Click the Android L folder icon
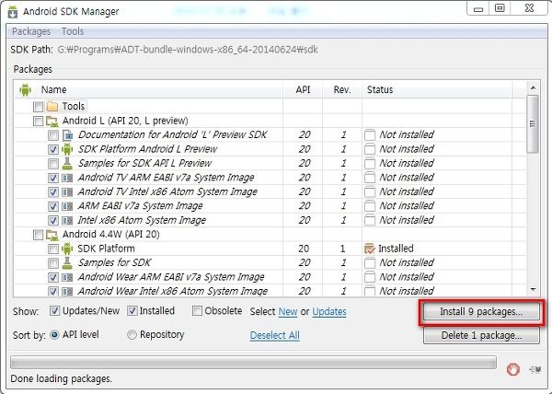The width and height of the screenshot is (552, 394). pos(52,122)
